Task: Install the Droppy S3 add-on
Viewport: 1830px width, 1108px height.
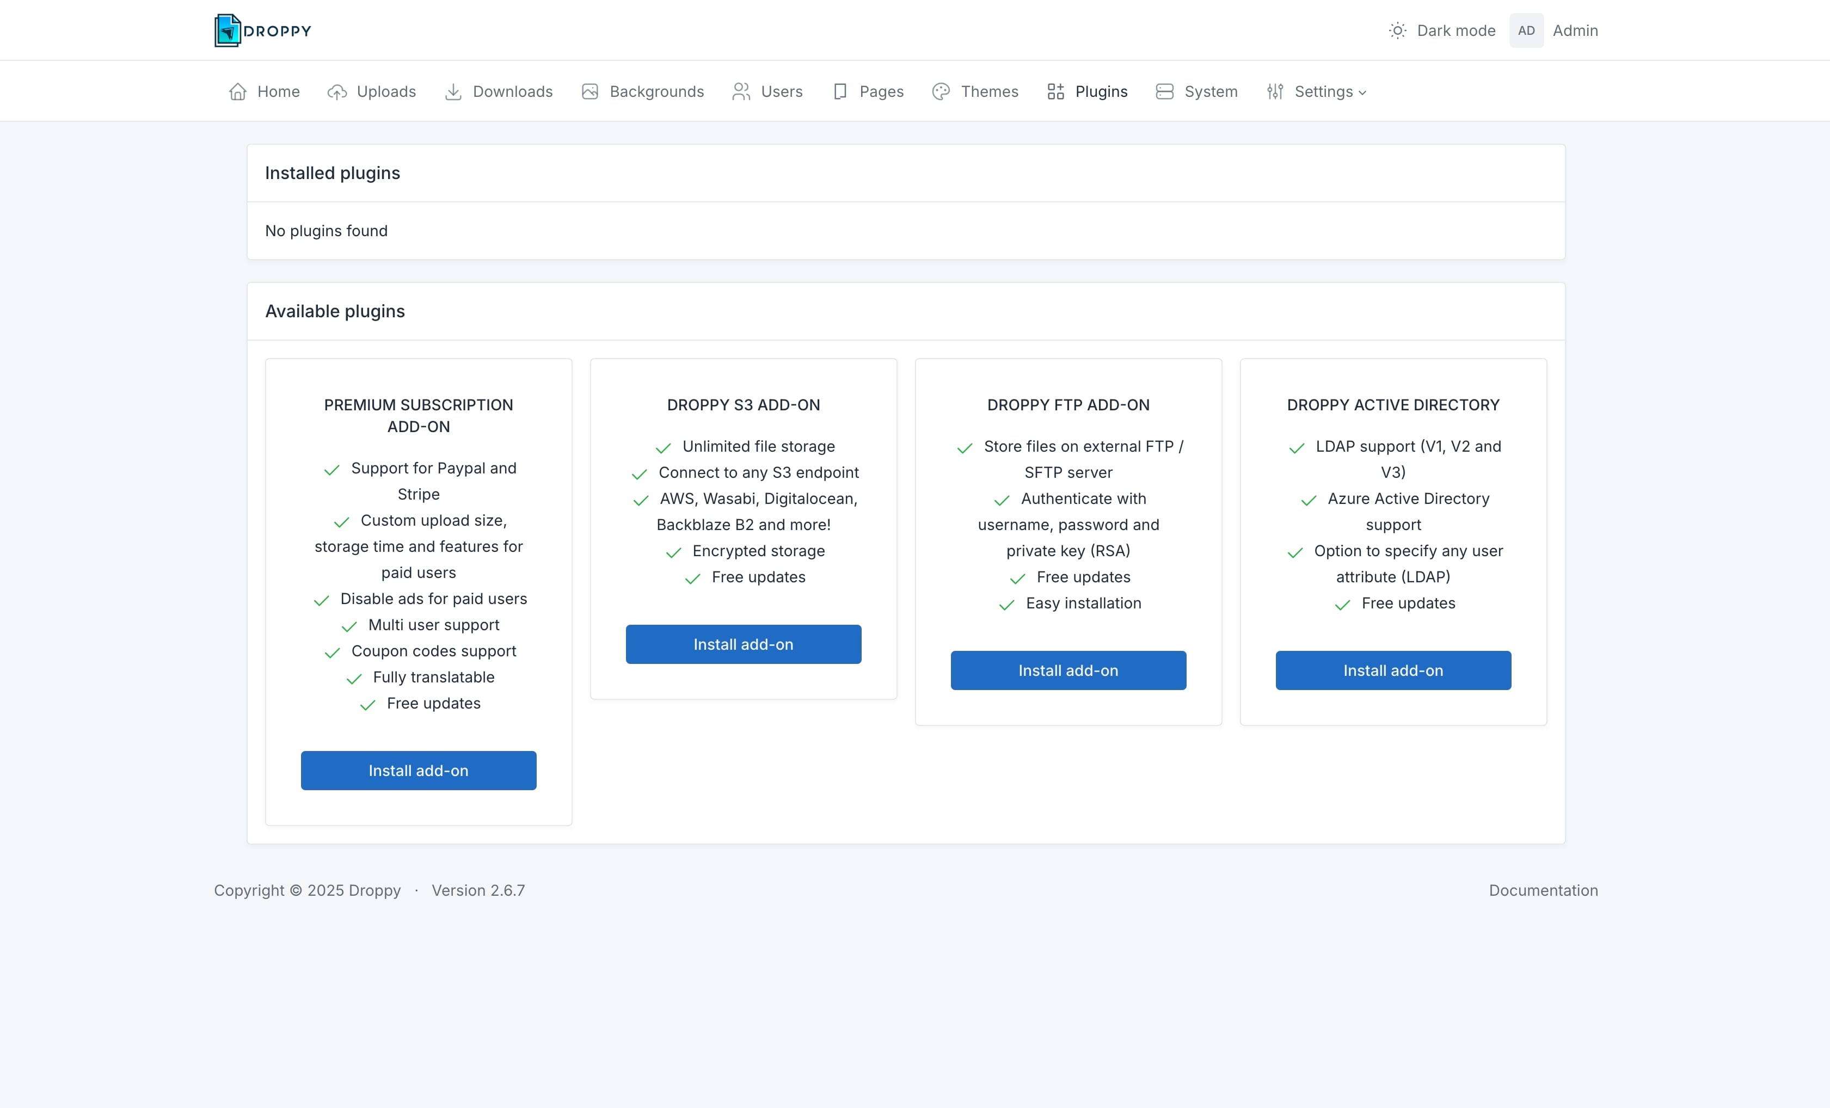Action: pos(742,644)
